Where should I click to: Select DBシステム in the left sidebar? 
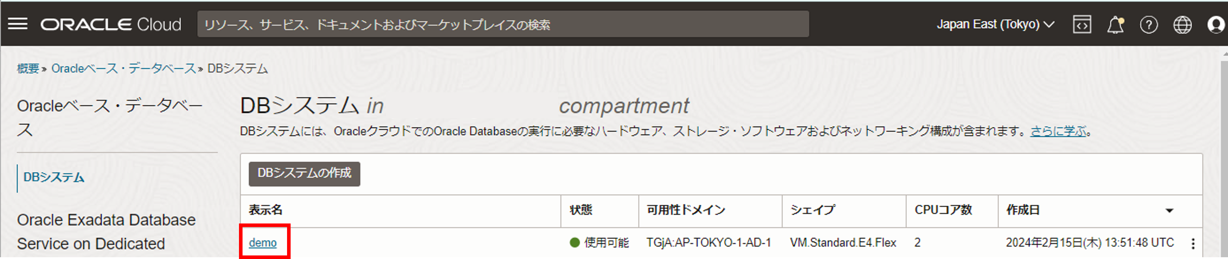tap(54, 178)
